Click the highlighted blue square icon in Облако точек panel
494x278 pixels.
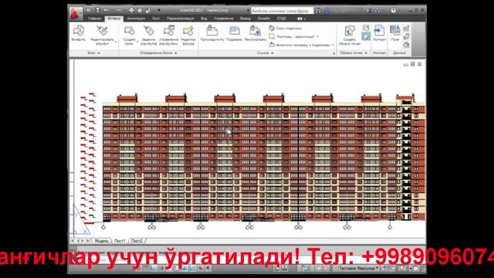[x=366, y=36]
